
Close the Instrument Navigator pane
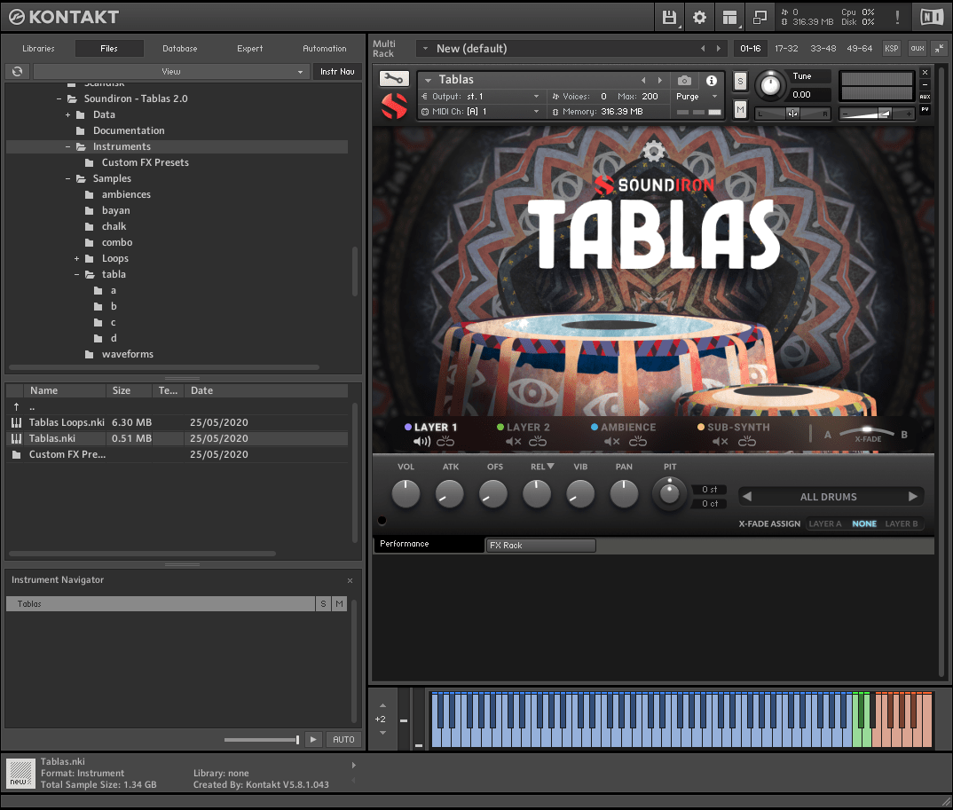[350, 581]
